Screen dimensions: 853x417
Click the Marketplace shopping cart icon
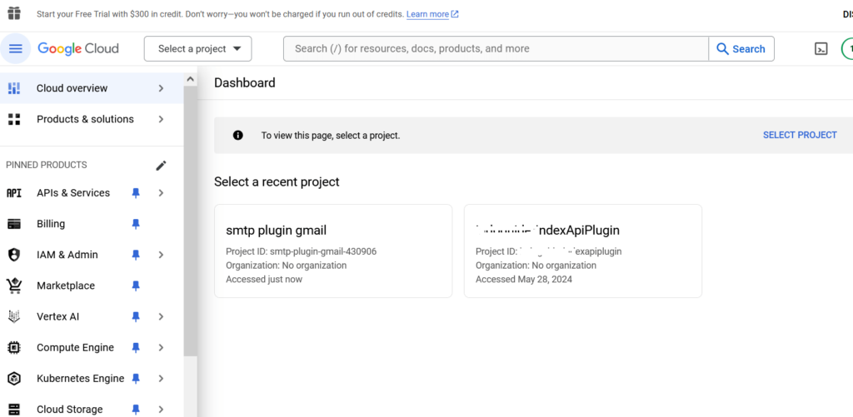14,285
